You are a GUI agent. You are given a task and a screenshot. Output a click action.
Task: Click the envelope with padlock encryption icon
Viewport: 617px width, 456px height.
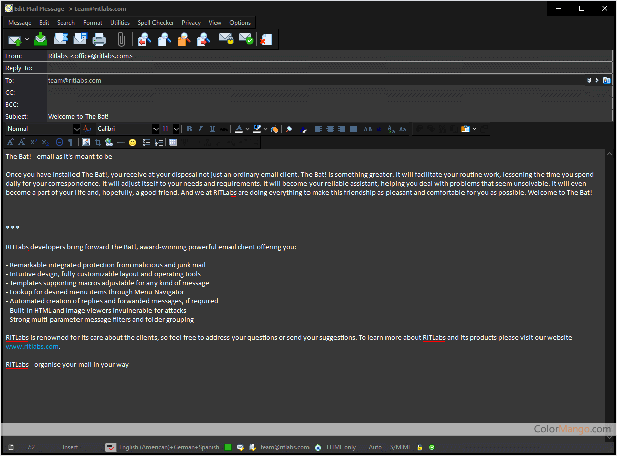226,39
